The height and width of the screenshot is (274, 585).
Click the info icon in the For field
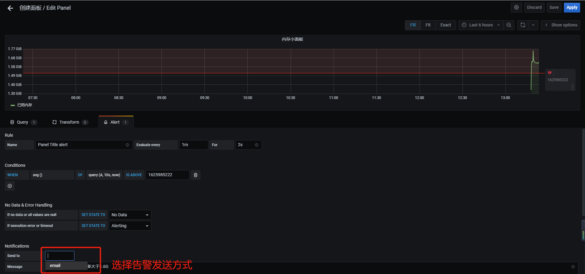pos(257,145)
